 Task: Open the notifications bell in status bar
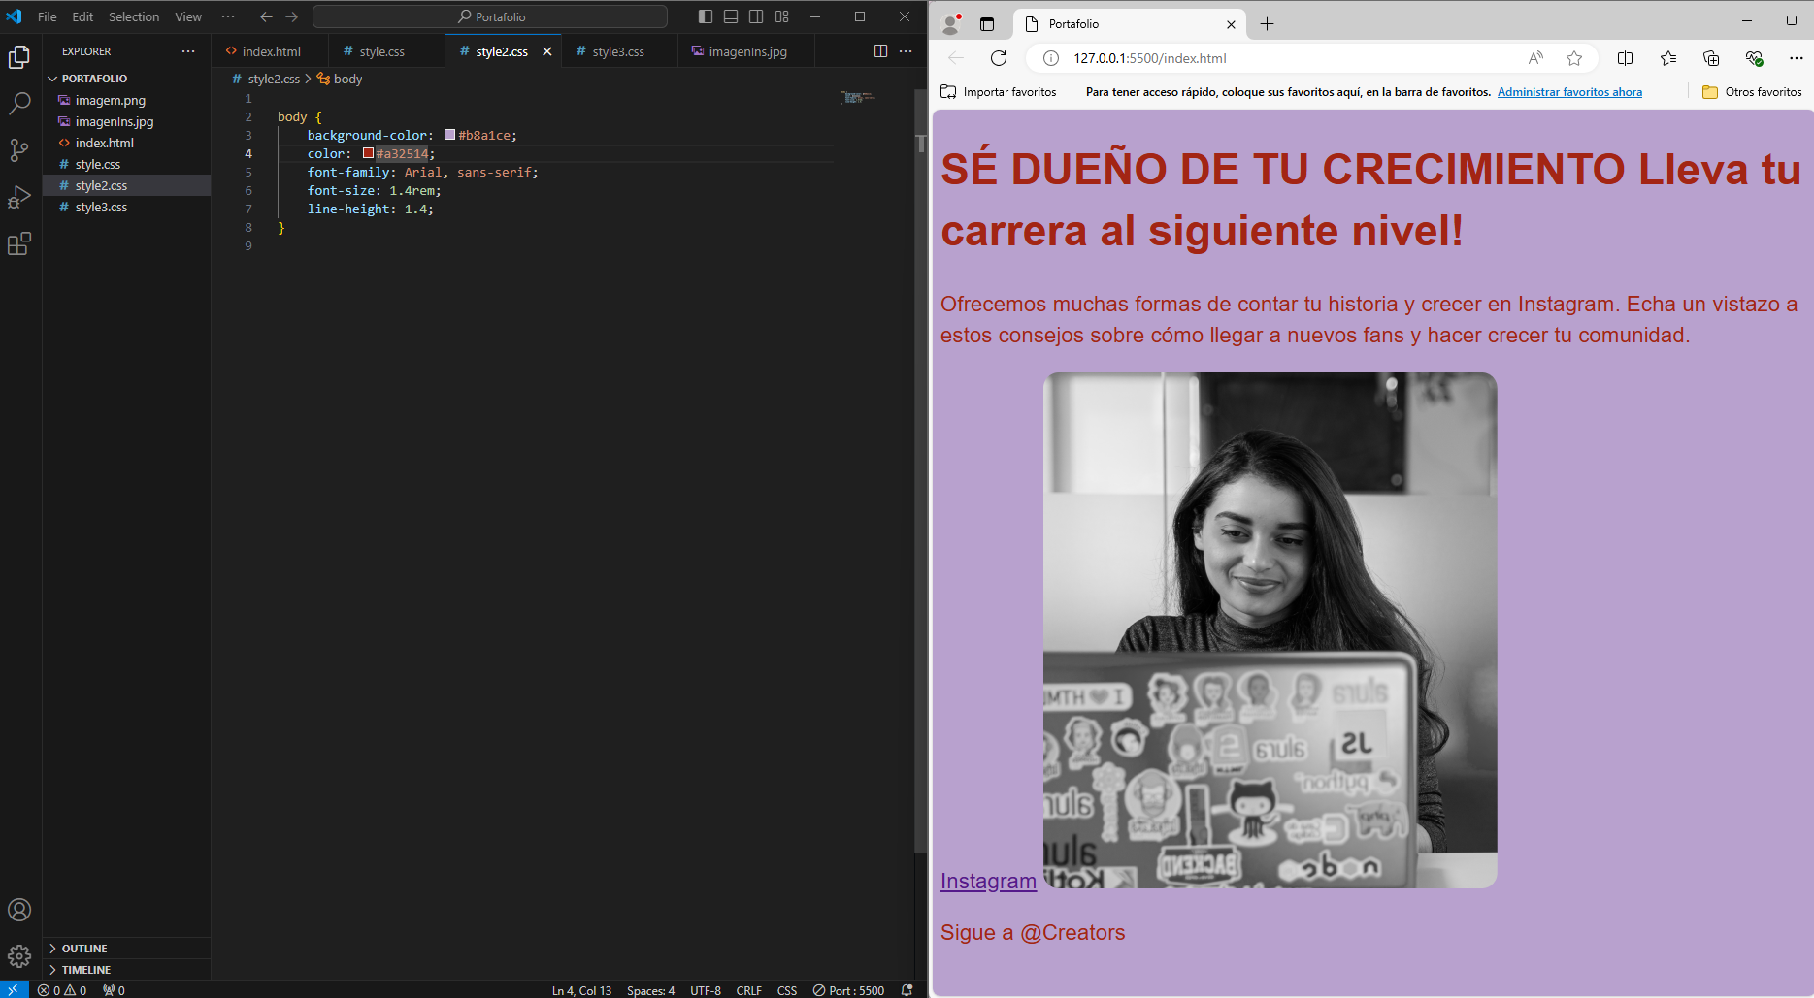[x=907, y=990]
